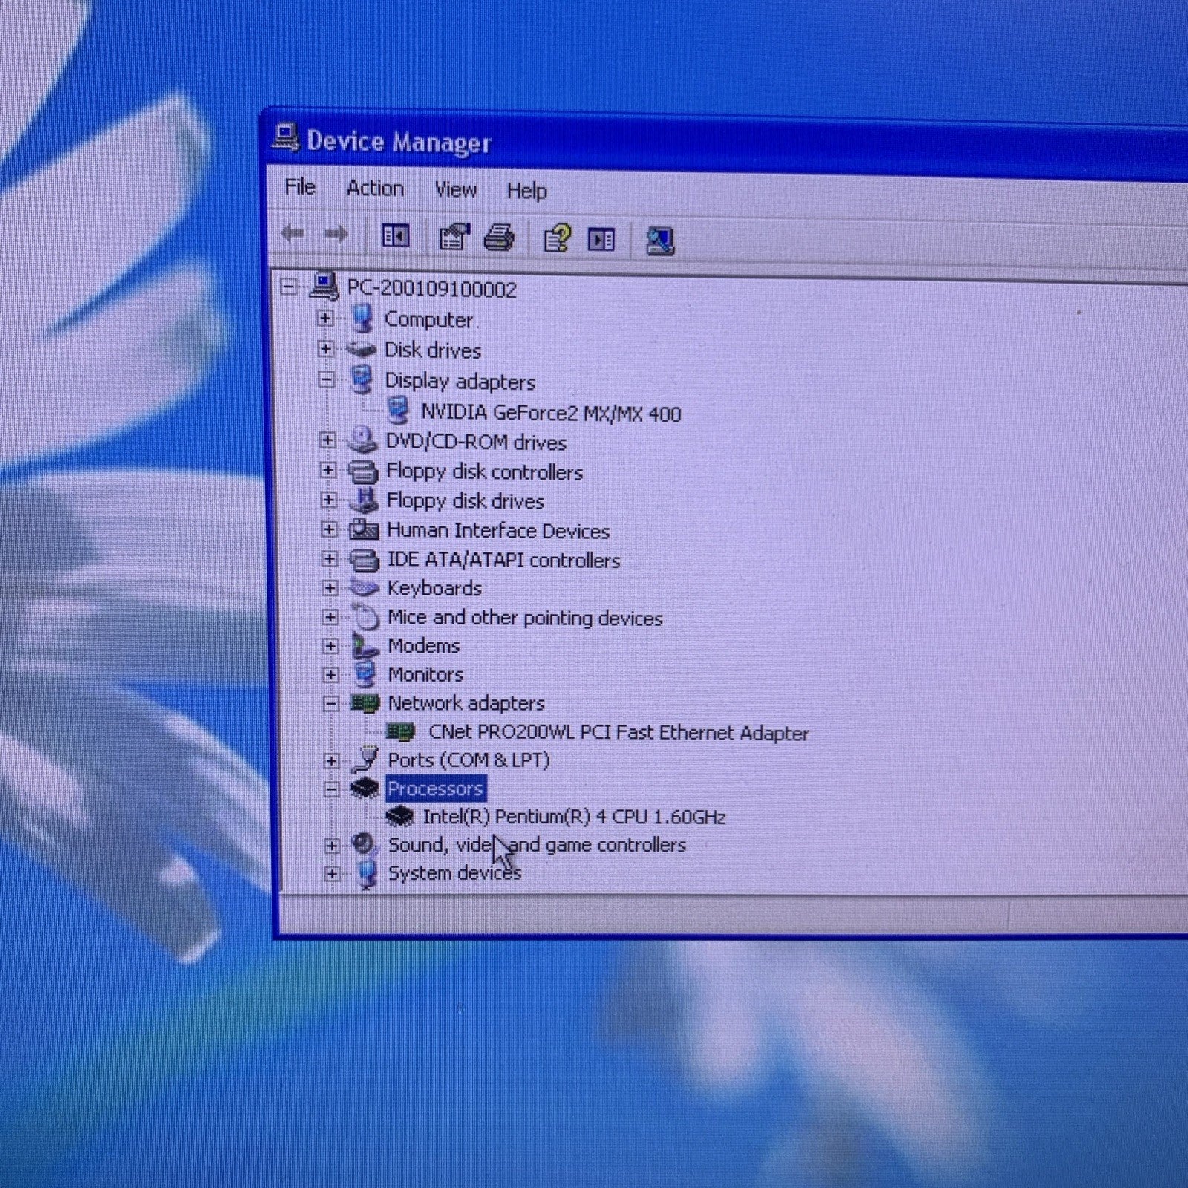Viewport: 1188px width, 1188px height.
Task: Expand the Modems category
Action: click(x=330, y=646)
